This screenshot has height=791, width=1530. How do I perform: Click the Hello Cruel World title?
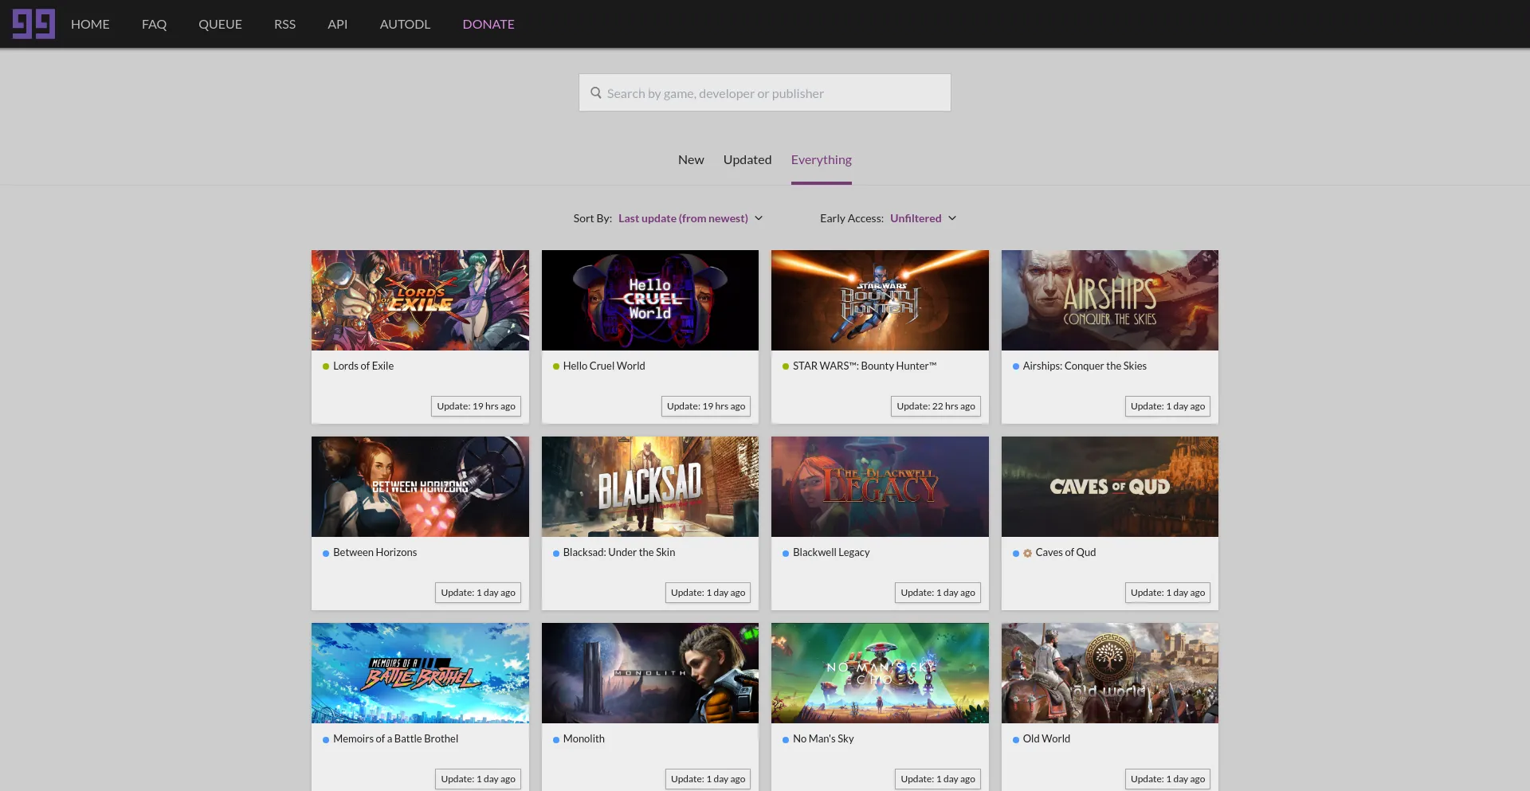[604, 366]
